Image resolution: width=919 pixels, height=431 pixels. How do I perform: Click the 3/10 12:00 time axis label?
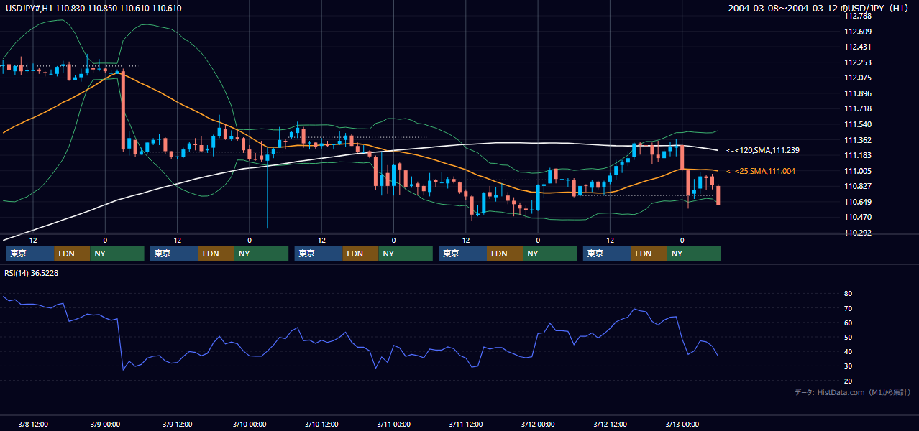pos(321,424)
